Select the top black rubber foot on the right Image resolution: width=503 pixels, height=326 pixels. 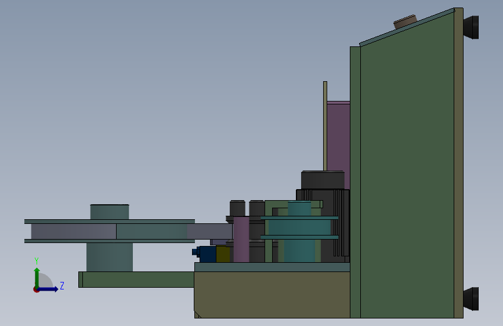[471, 27]
